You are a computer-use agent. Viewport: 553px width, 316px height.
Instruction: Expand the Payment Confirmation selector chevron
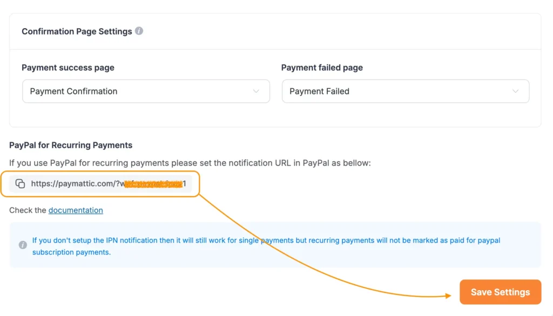pyautogui.click(x=256, y=91)
